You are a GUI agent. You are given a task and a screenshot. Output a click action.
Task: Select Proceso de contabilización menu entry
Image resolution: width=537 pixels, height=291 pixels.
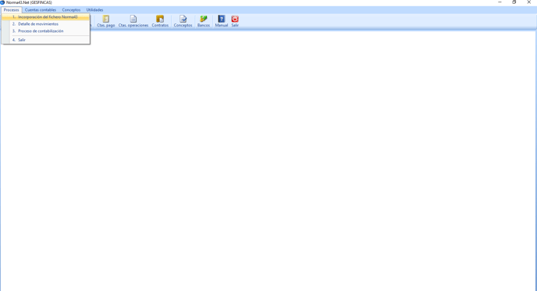click(46, 30)
